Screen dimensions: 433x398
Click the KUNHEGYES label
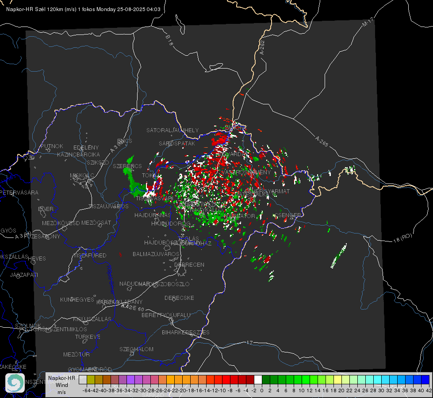[77, 299]
